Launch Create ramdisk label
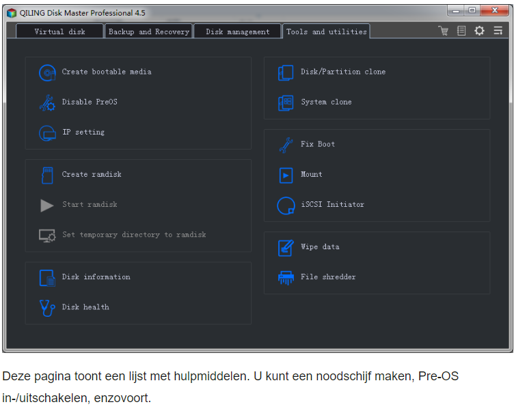The image size is (514, 411). (92, 174)
